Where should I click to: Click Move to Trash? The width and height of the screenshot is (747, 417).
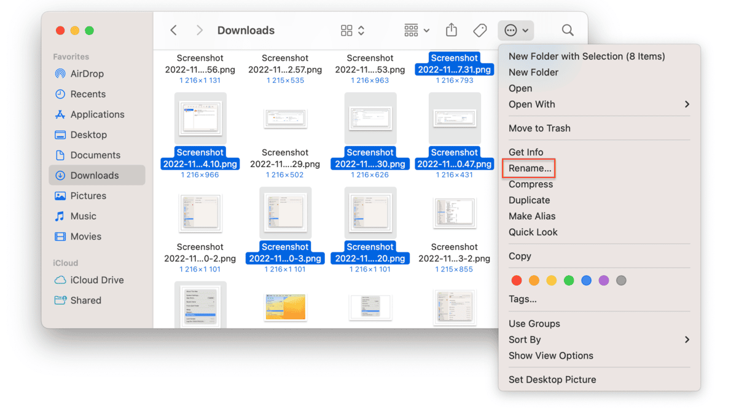click(x=539, y=128)
